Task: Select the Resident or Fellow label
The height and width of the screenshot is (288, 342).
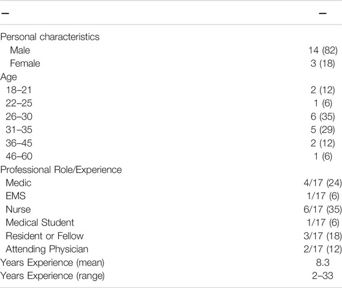Action: pos(45,236)
